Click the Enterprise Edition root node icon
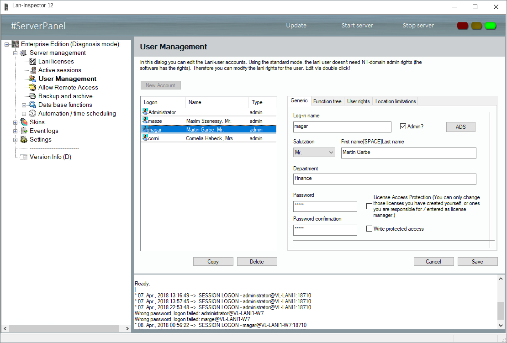 coord(15,44)
